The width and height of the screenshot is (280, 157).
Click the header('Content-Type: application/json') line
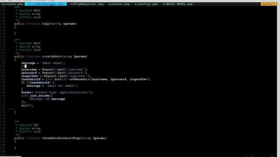click(x=57, y=92)
